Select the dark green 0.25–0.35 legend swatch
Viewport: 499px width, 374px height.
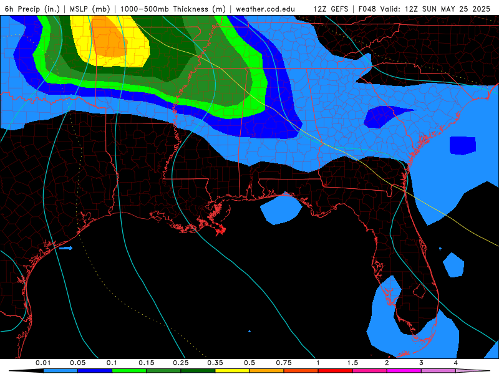pyautogui.click(x=198, y=371)
